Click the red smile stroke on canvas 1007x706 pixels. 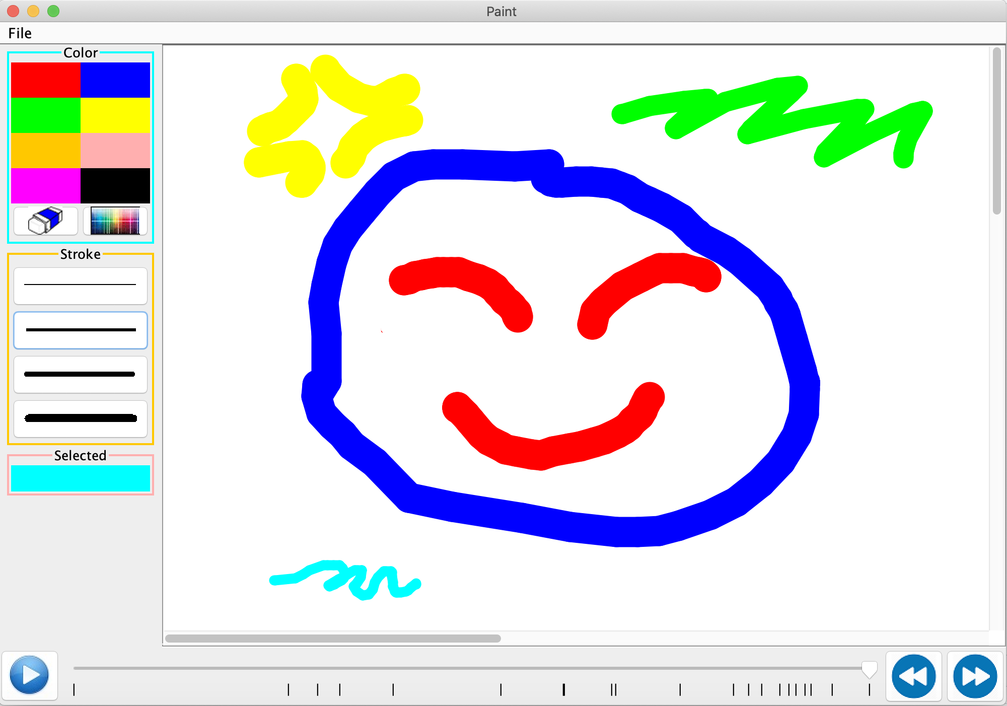point(541,455)
